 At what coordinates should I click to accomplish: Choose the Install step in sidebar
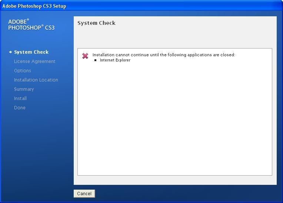(20, 98)
